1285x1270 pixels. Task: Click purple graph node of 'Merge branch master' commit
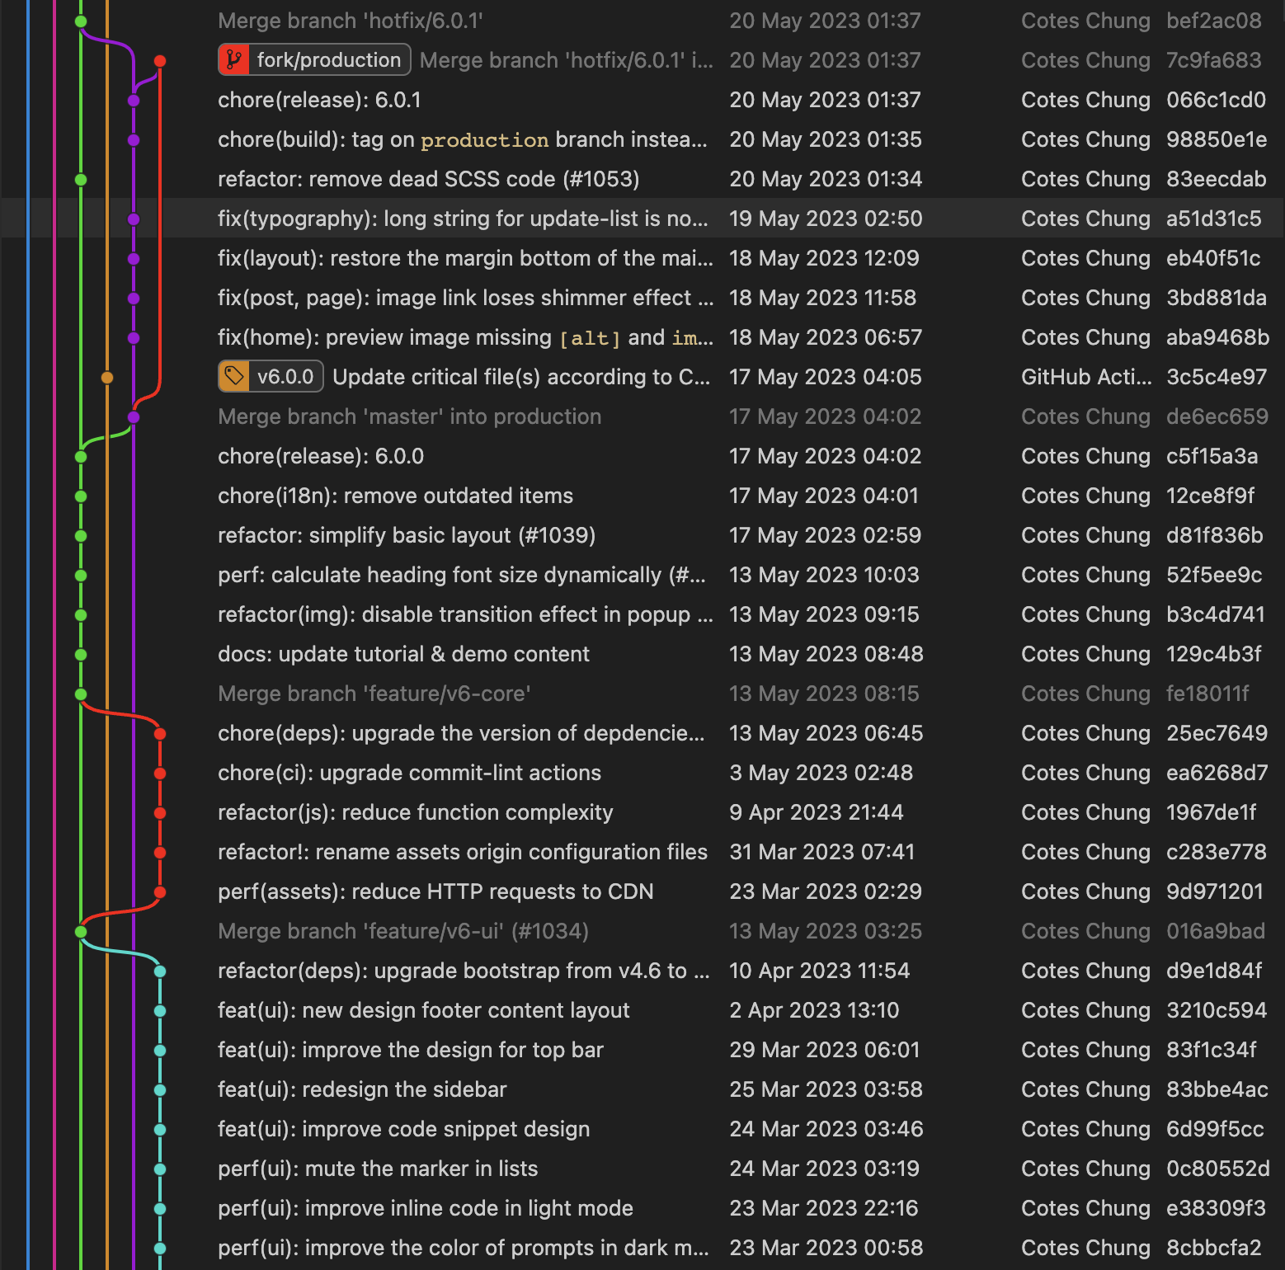click(x=134, y=417)
